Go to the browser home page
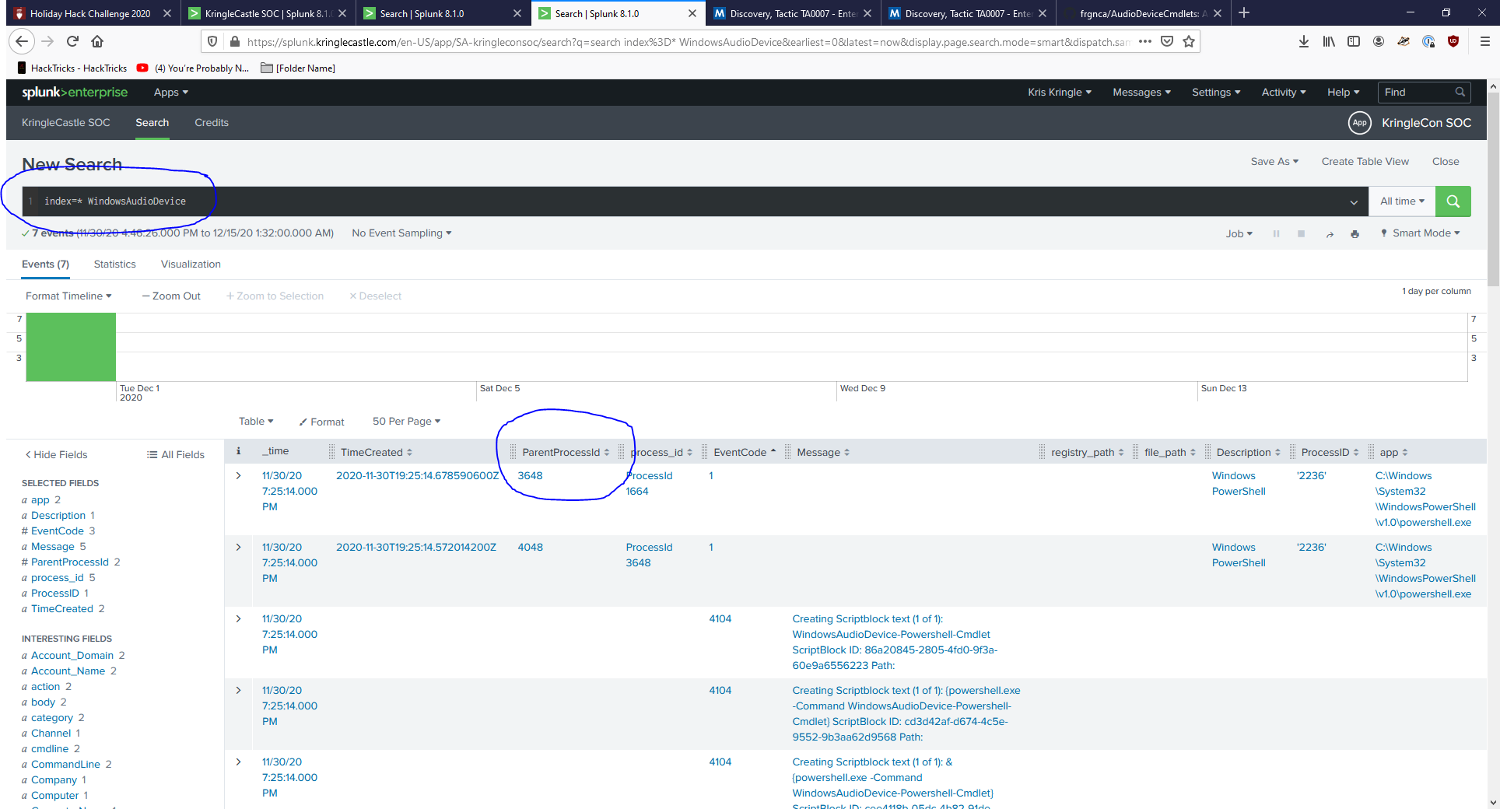The image size is (1500, 809). (x=97, y=42)
